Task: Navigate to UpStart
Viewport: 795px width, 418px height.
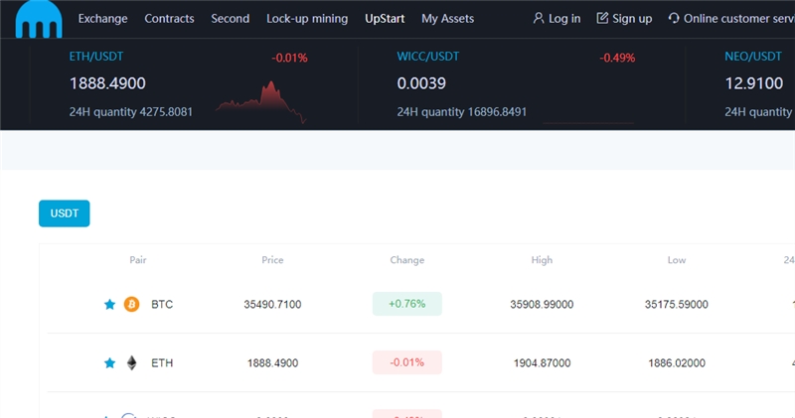Action: [385, 19]
